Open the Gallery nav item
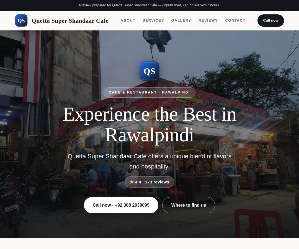This screenshot has height=249, width=299. (x=181, y=20)
